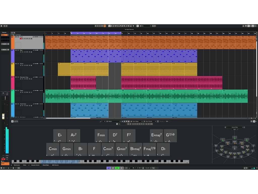Expand the Inserts section in the channel inspector

point(5,44)
